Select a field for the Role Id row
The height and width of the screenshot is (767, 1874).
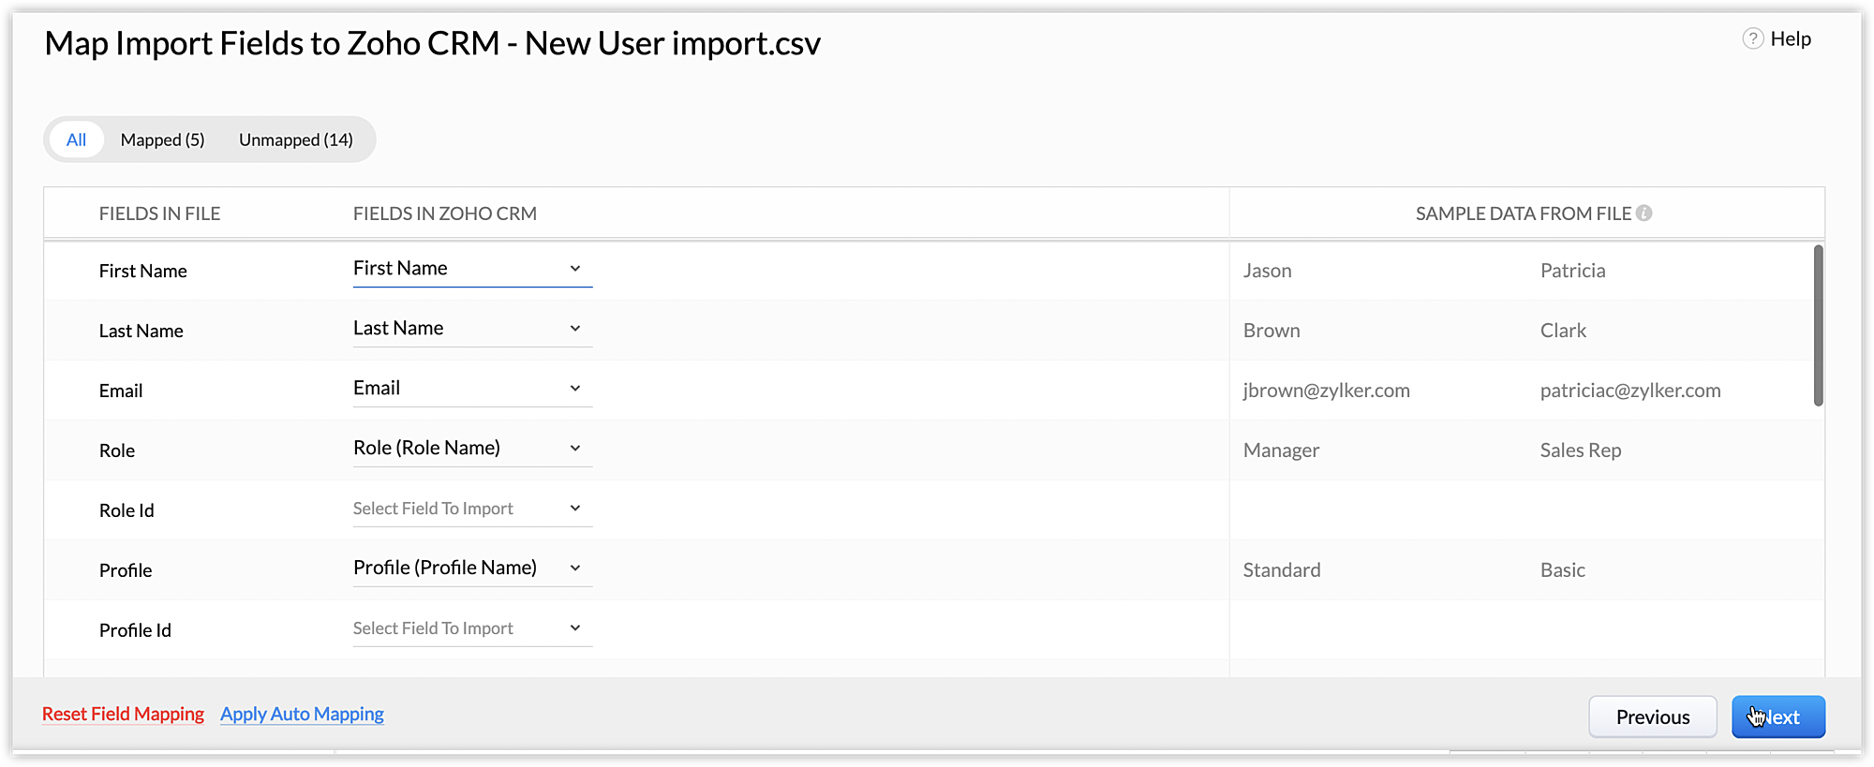tap(472, 509)
